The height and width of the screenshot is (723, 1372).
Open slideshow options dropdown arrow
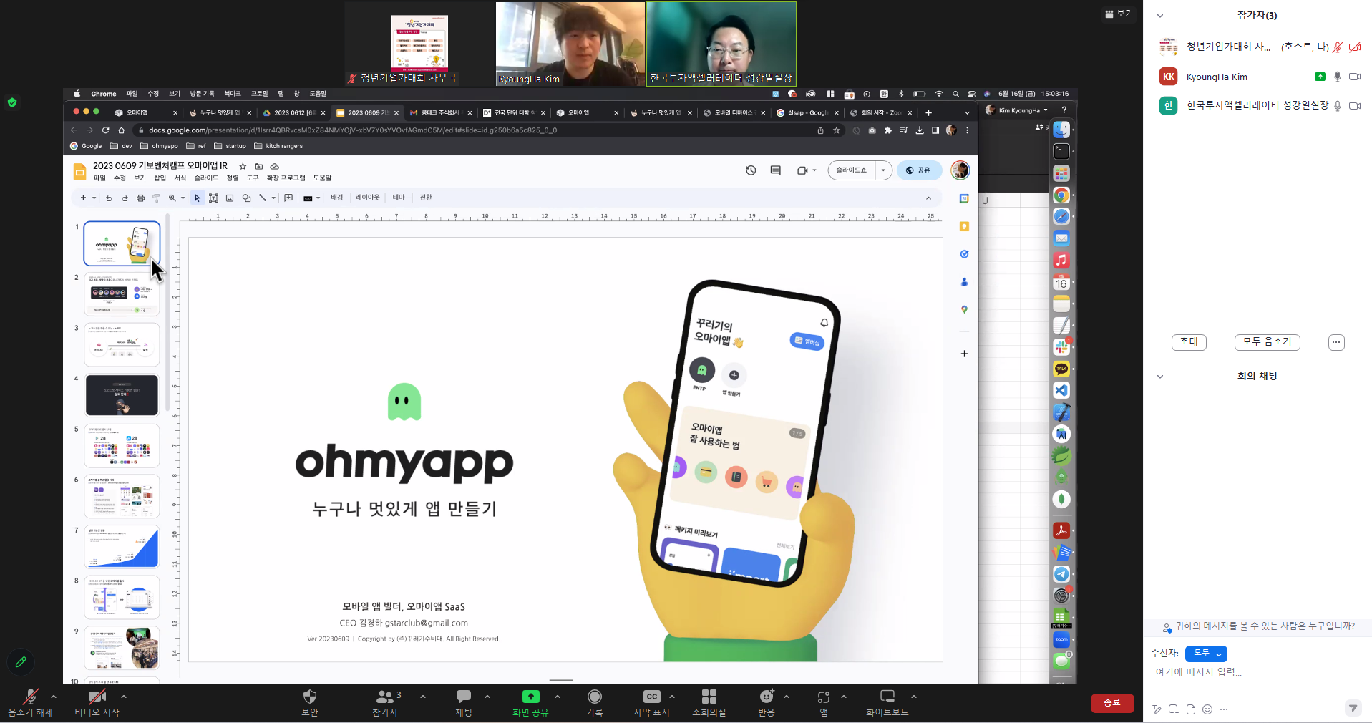click(884, 170)
